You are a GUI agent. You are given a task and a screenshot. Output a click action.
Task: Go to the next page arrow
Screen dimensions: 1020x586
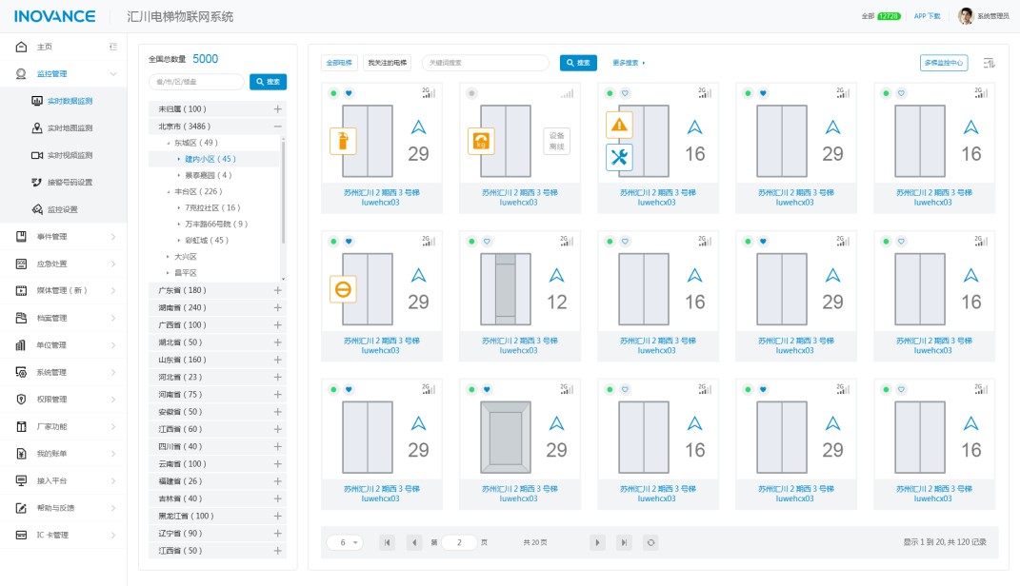[597, 542]
